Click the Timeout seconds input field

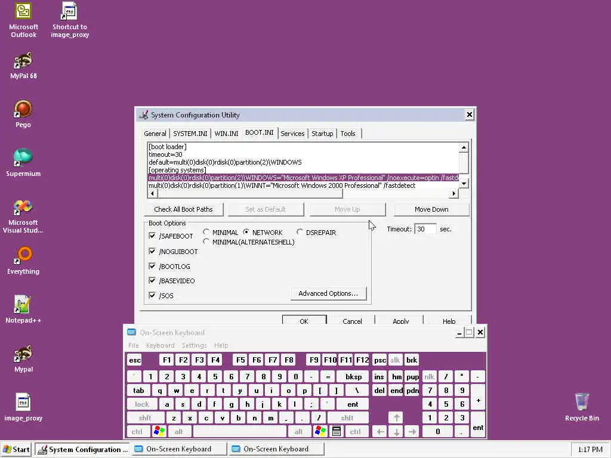click(x=425, y=229)
